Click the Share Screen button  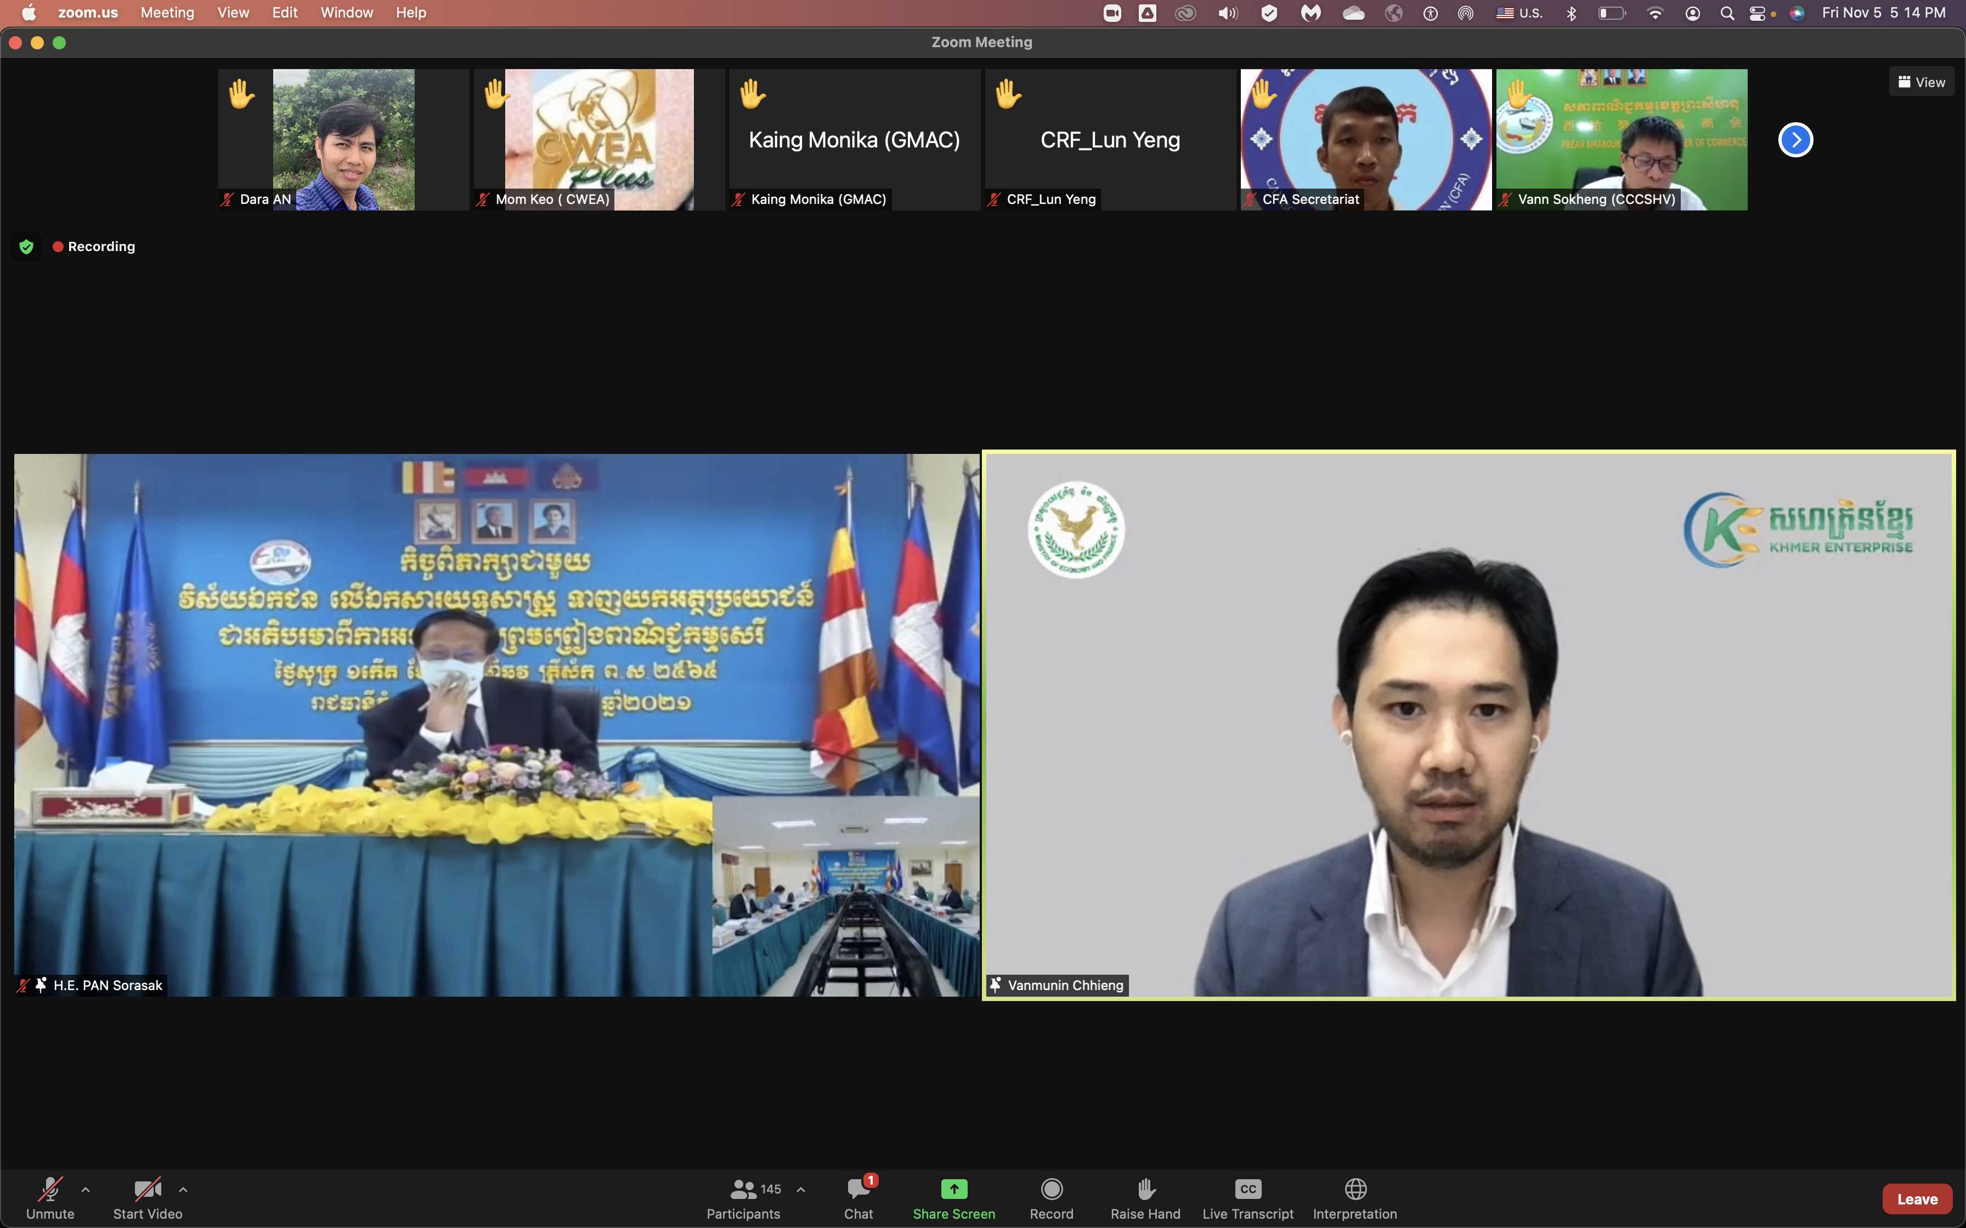point(954,1198)
